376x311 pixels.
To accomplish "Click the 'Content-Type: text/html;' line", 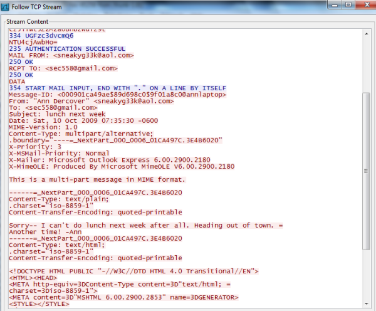I will (57, 245).
